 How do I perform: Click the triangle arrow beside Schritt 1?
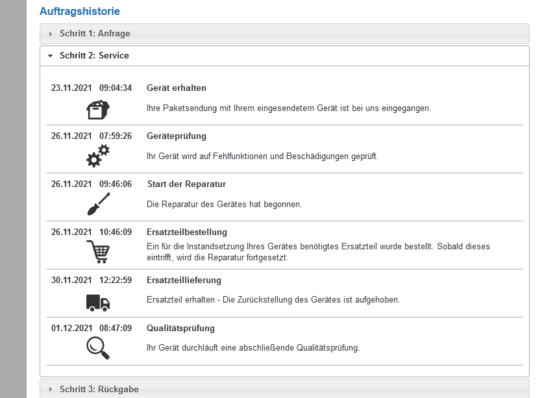(x=51, y=34)
